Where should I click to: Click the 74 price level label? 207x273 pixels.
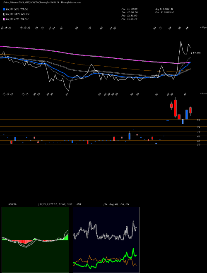click(x=198, y=127)
